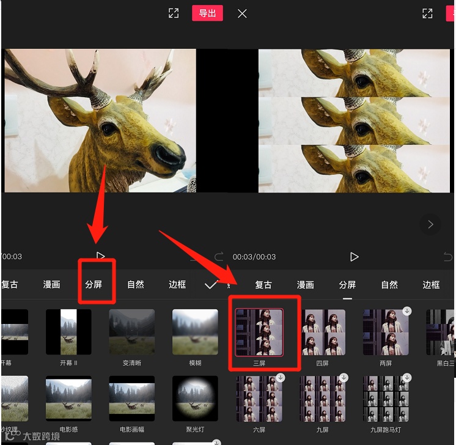Click the round right-chevron button under the triple preview
Image resolution: width=456 pixels, height=445 pixels.
coord(430,224)
